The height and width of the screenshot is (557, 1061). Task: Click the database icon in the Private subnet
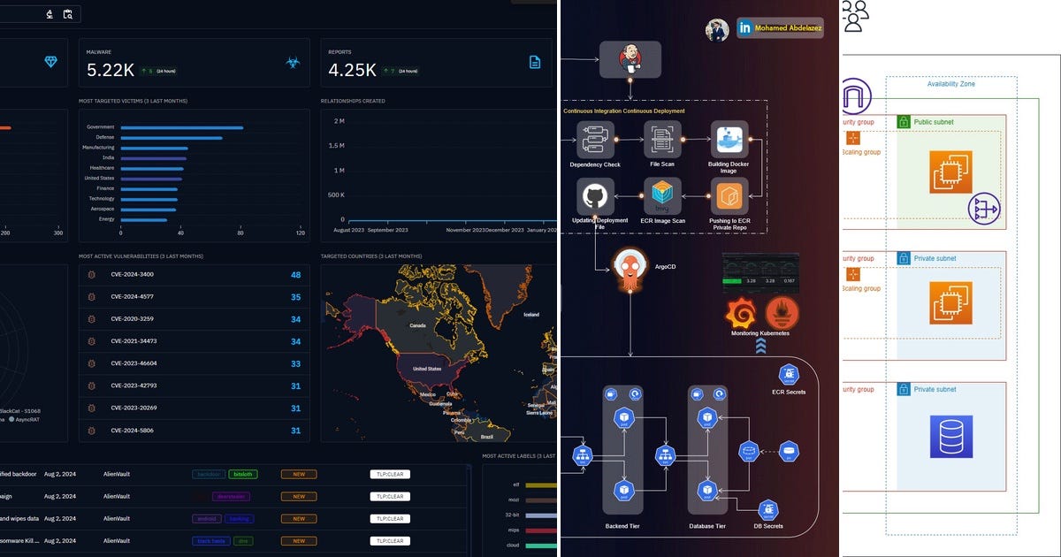pos(951,435)
